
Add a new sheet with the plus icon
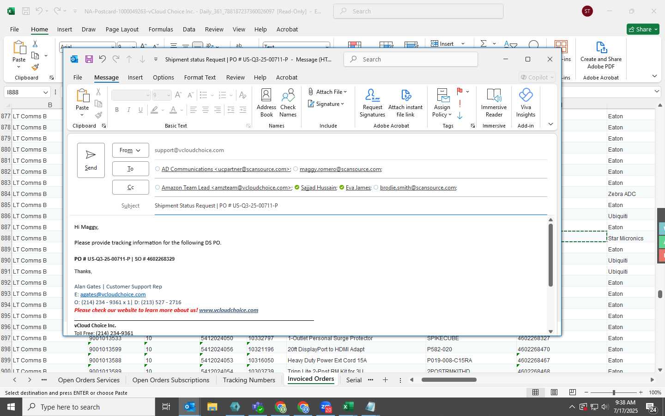385,380
